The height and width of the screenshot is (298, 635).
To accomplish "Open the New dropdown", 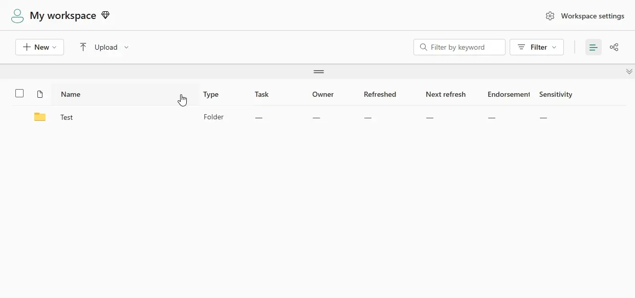I will coord(39,47).
